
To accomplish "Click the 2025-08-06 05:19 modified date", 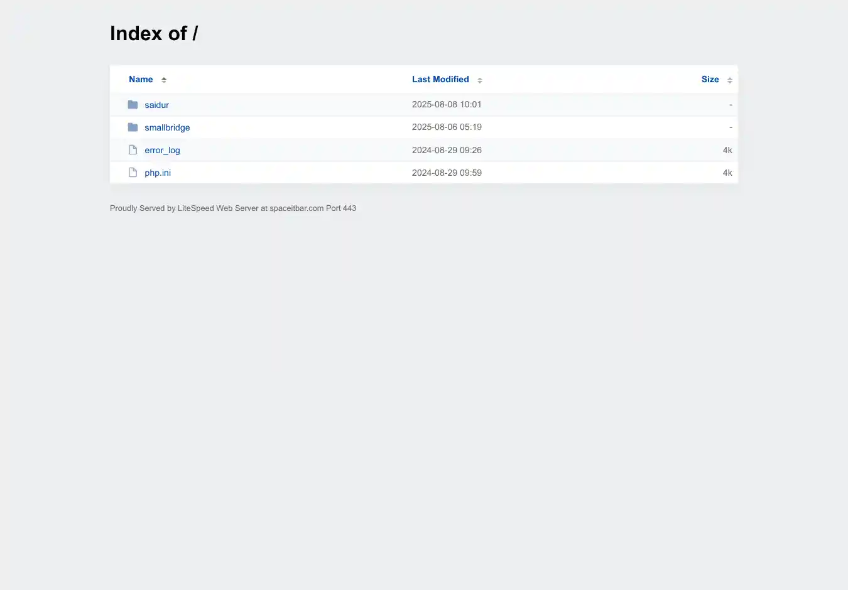I will point(447,127).
